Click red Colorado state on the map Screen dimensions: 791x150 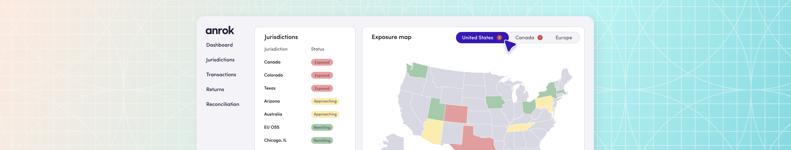click(456, 114)
